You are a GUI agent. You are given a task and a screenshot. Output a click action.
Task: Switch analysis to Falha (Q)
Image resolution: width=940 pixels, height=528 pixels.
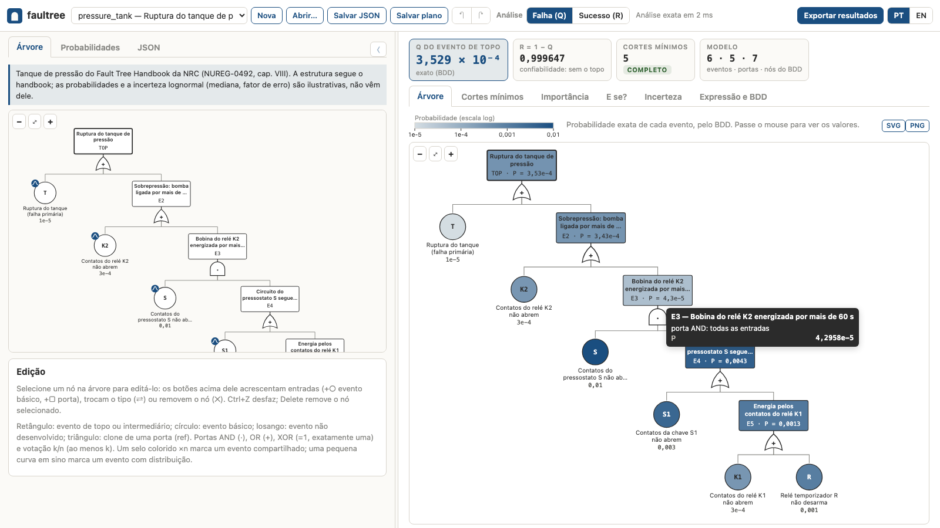point(549,16)
